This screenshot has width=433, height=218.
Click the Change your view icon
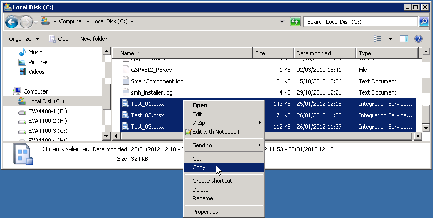click(378, 39)
